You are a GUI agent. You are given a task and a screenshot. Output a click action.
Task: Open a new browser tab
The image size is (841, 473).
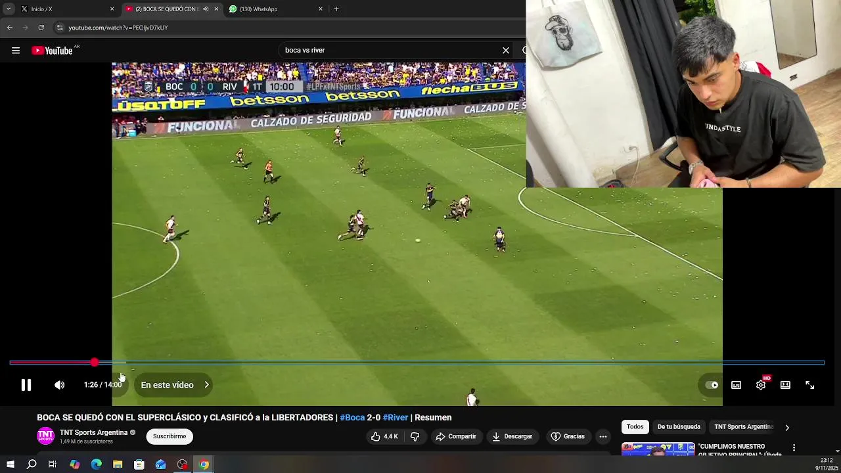(x=336, y=9)
